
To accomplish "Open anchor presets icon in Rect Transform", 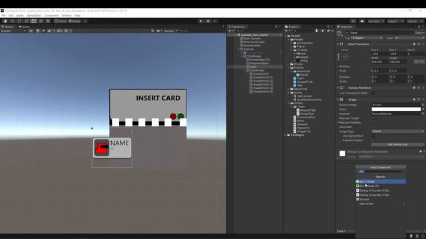I will pos(345,56).
